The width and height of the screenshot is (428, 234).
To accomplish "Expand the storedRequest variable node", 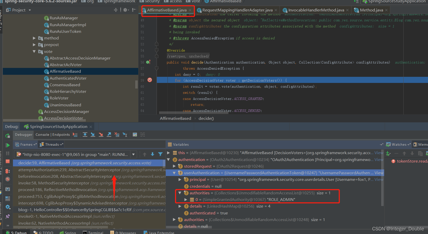I will (x=174, y=166).
